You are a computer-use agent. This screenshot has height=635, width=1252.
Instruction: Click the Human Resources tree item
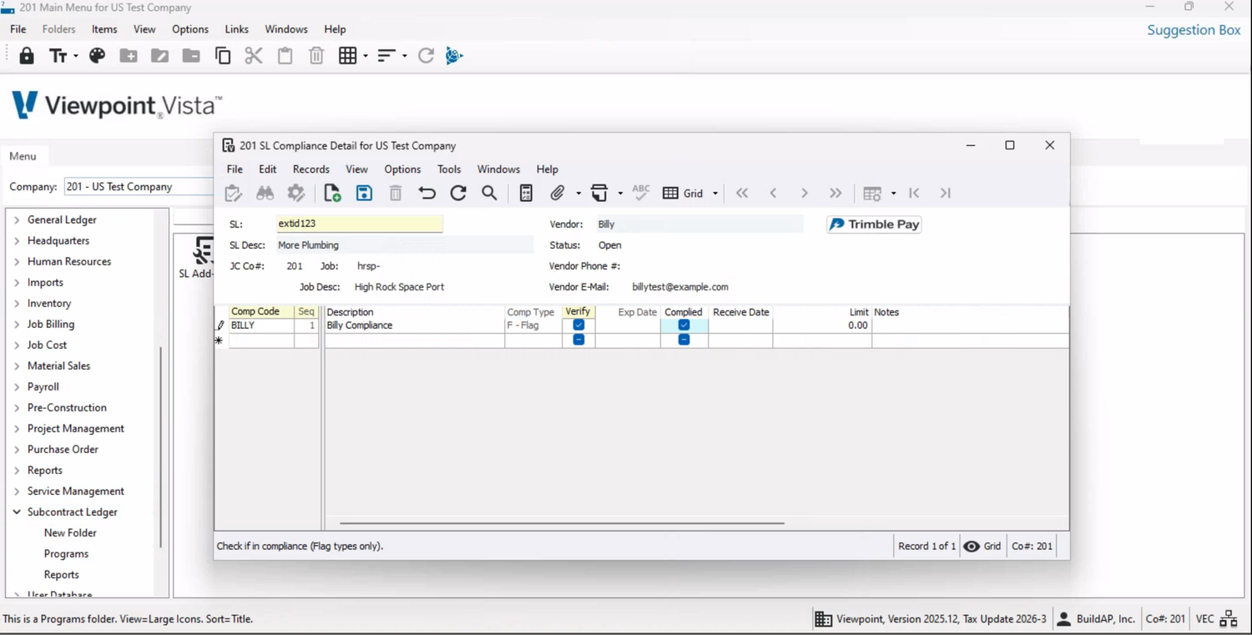pos(68,261)
